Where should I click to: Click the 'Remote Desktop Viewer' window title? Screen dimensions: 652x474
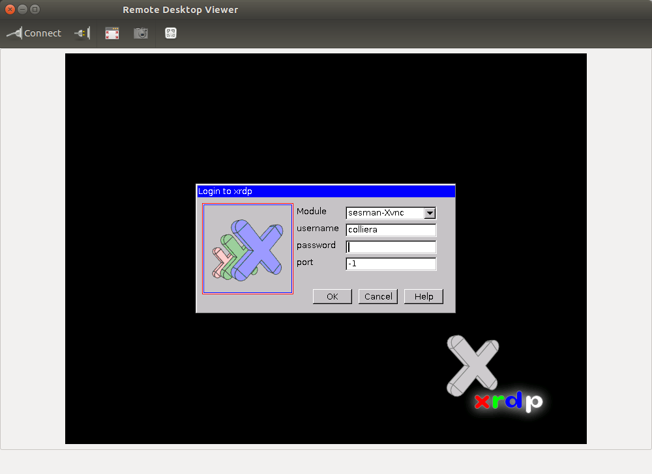[x=181, y=10]
